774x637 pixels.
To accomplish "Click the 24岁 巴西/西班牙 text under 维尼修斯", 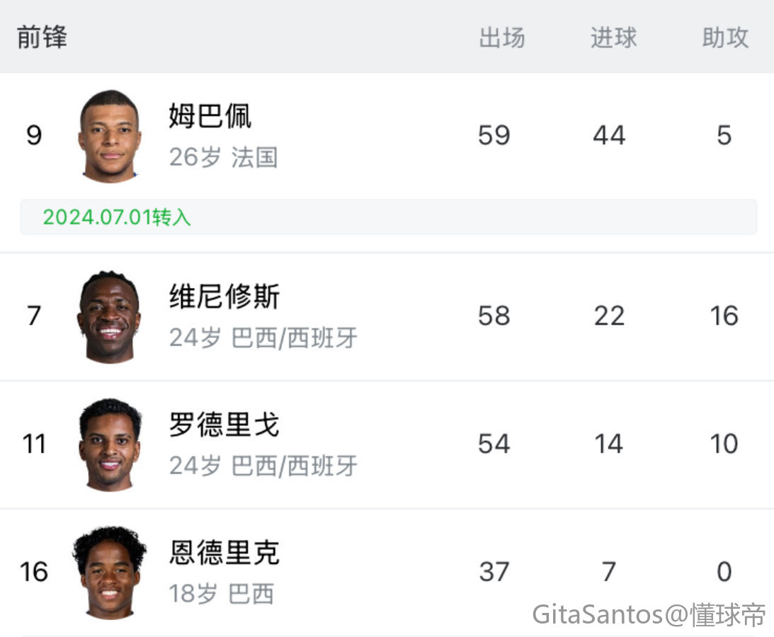I will pyautogui.click(x=263, y=338).
